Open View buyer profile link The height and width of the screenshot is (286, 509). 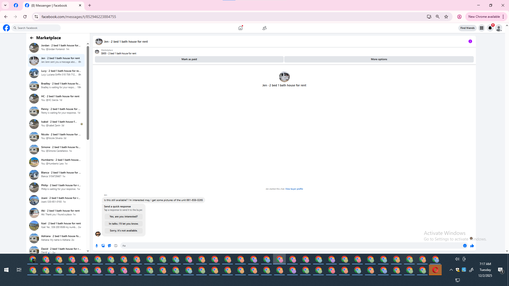click(294, 189)
